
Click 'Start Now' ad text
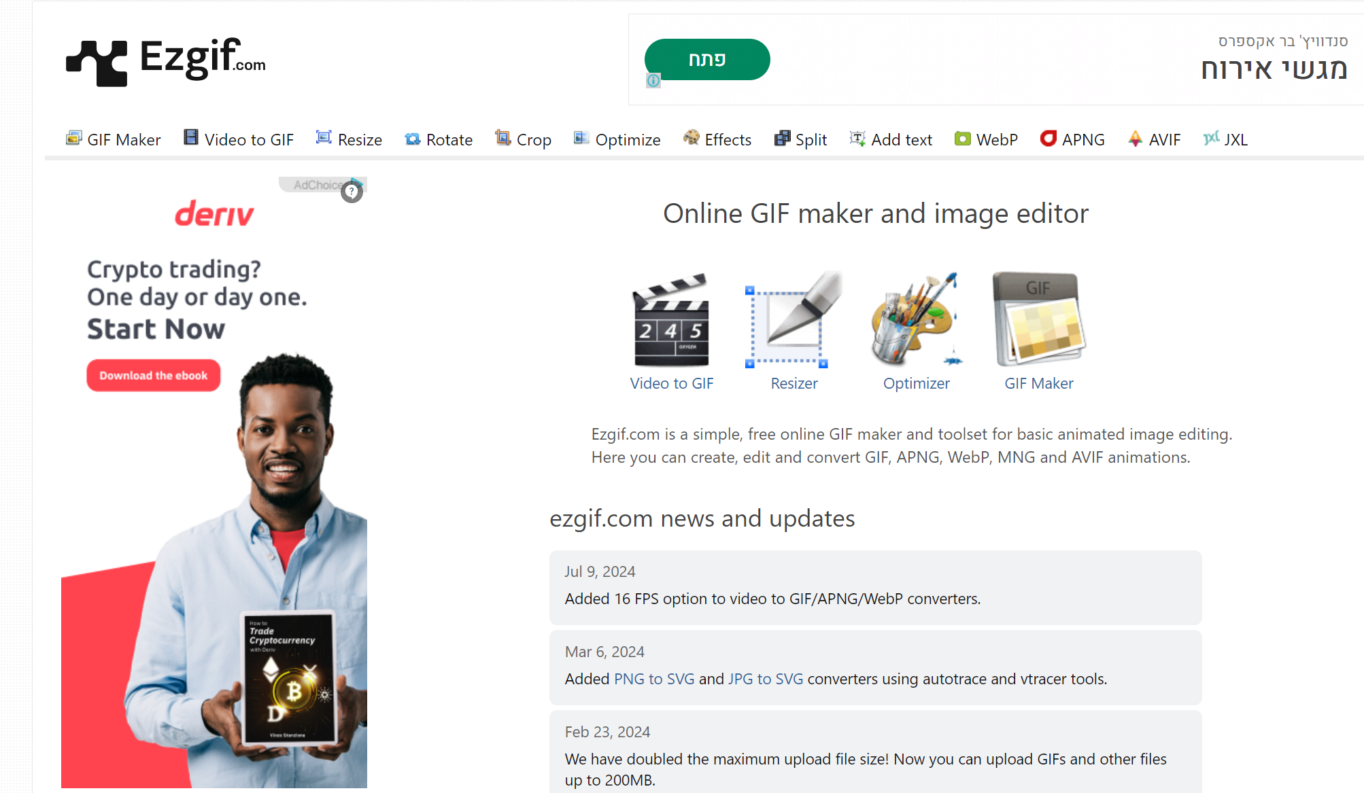(156, 329)
